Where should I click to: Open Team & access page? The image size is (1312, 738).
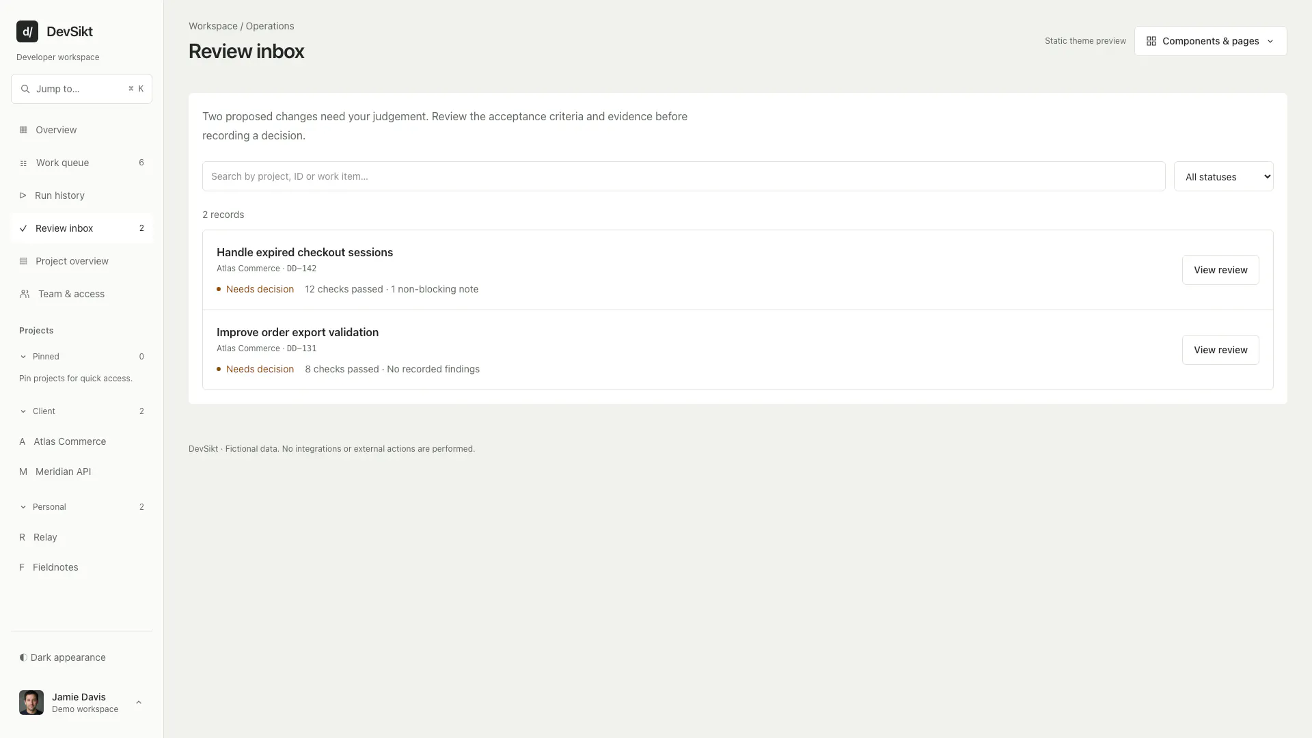coord(81,294)
